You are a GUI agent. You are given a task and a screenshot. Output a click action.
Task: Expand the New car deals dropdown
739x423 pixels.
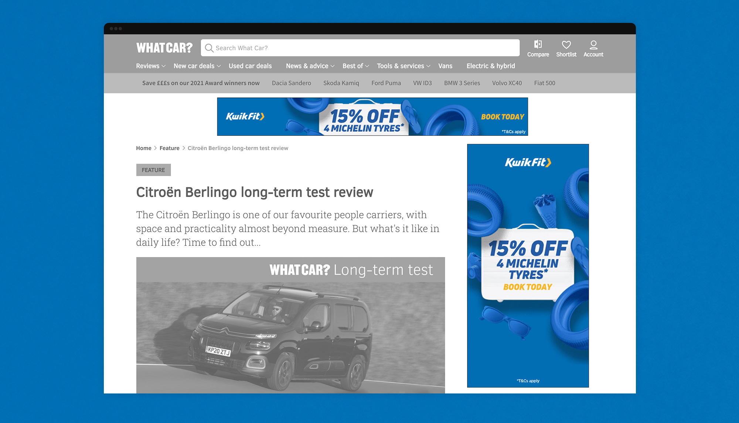[197, 66]
